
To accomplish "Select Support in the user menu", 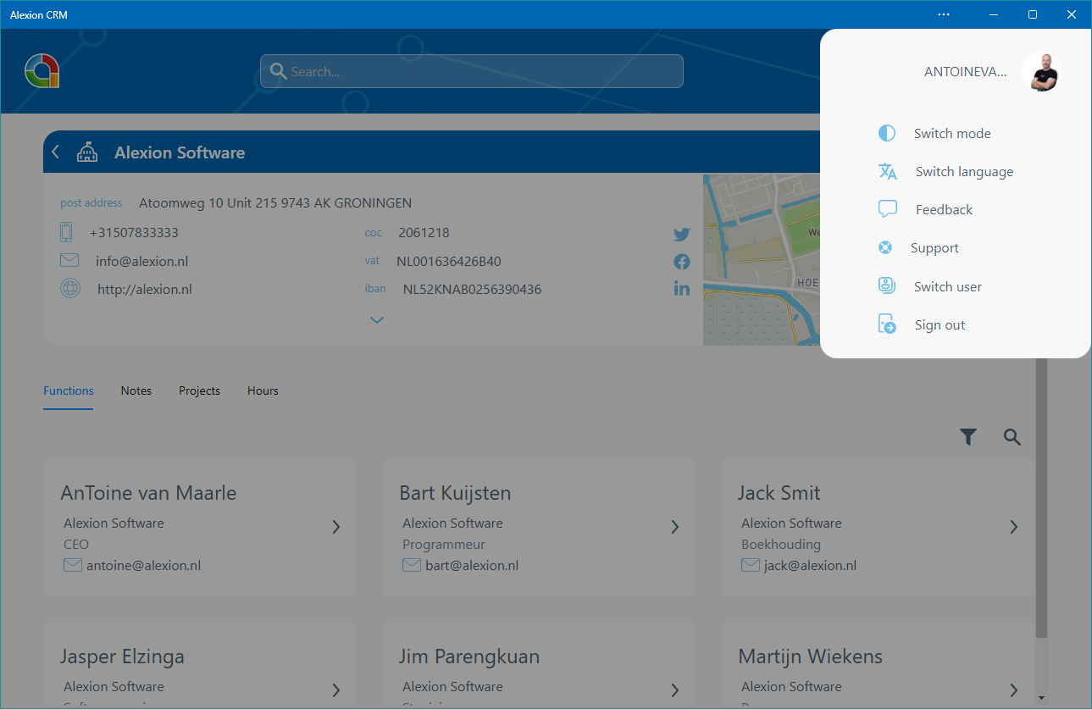I will click(x=934, y=247).
